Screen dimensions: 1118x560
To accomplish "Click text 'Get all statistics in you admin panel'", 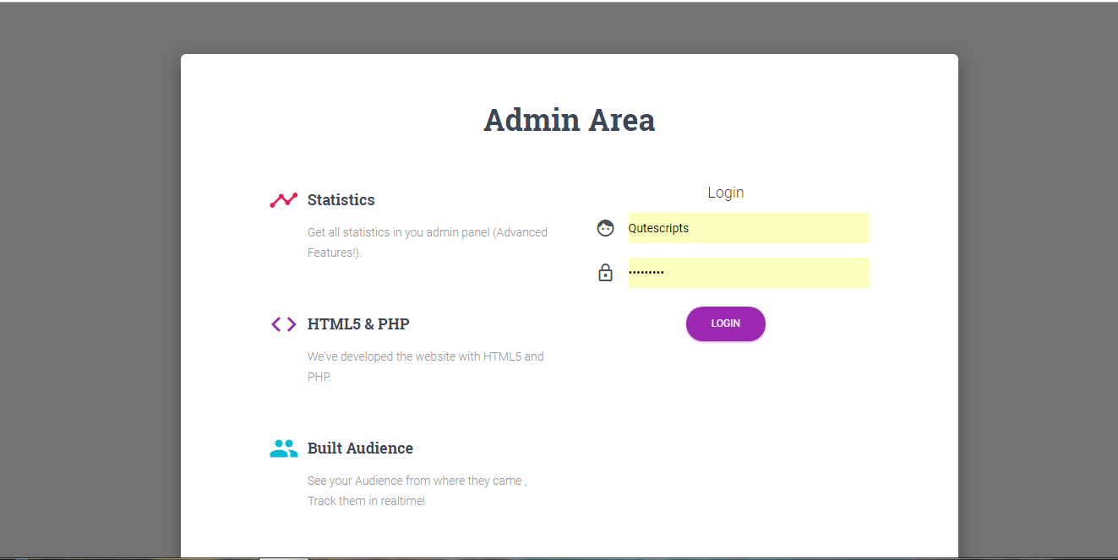I will tap(399, 232).
